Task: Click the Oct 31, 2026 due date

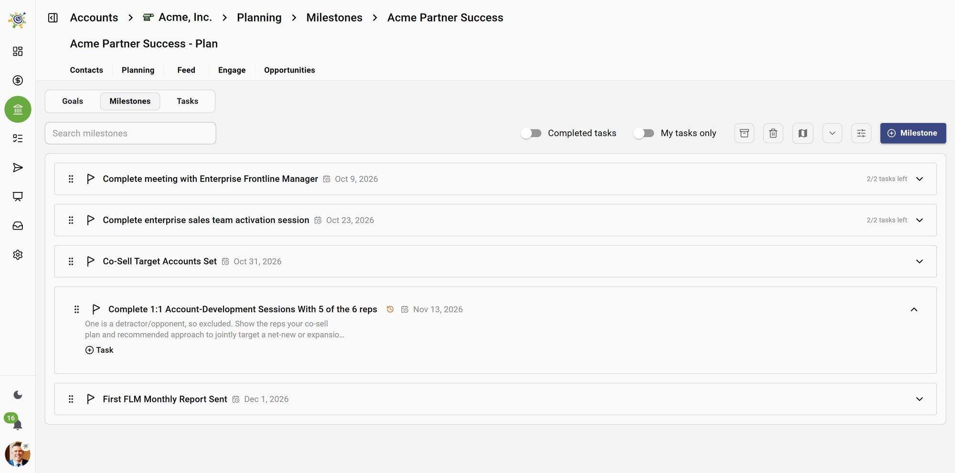Action: pos(257,262)
